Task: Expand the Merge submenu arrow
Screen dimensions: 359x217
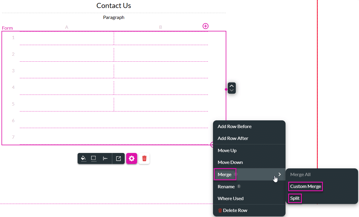Action: 279,174
